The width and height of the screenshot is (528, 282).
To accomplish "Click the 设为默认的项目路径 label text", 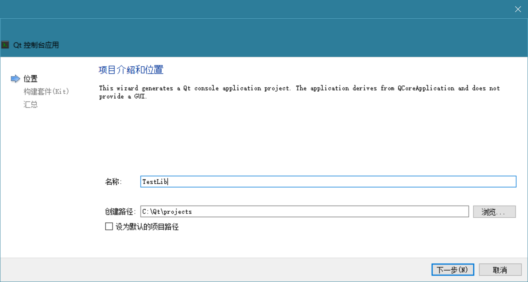I will click(x=147, y=227).
